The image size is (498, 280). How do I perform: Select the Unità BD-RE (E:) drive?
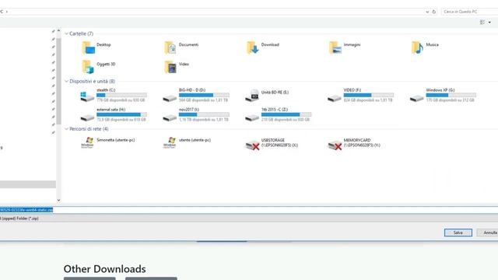[267, 95]
